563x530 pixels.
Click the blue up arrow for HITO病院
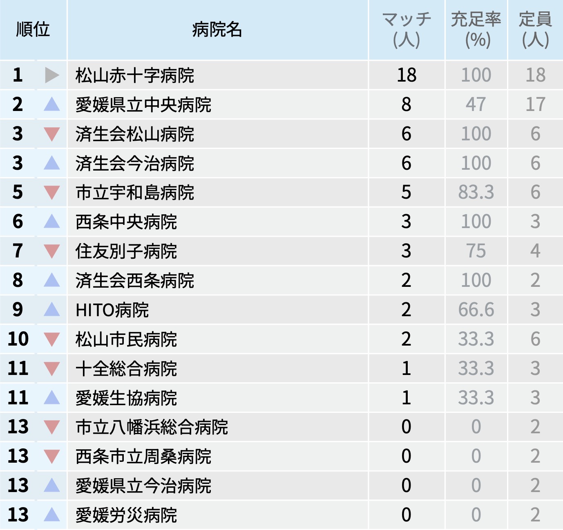[52, 310]
